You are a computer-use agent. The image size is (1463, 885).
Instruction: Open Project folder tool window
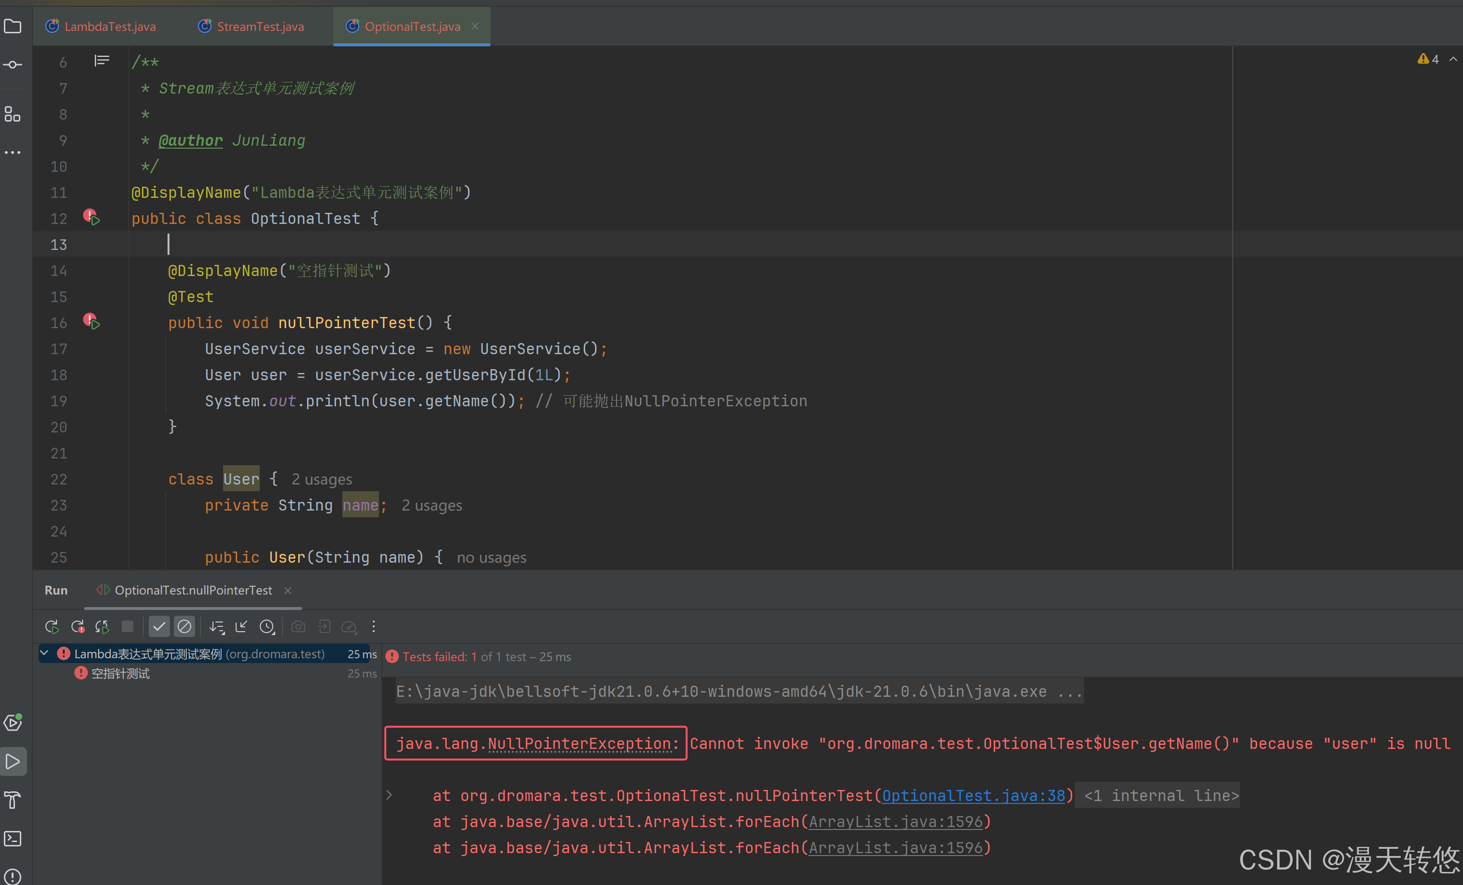[x=13, y=26]
